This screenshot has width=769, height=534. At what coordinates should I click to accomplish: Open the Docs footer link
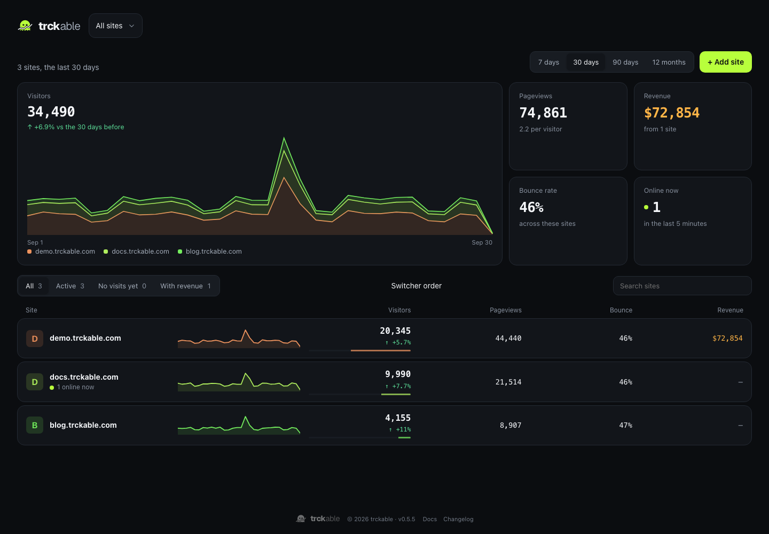click(430, 519)
